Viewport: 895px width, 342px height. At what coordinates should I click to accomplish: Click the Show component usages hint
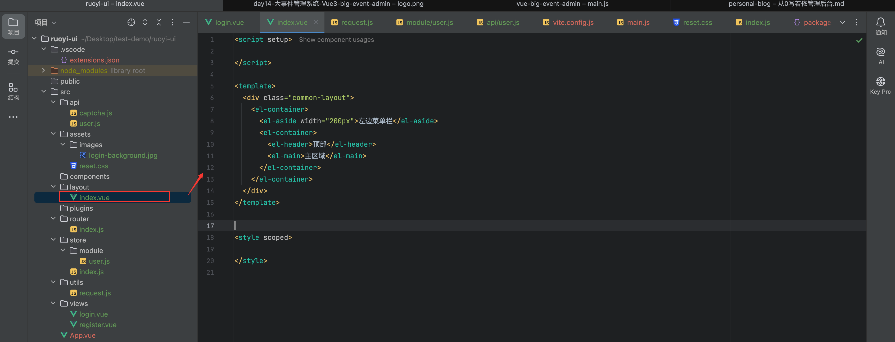click(x=336, y=40)
